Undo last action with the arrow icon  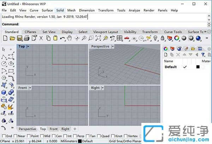pos(62,38)
